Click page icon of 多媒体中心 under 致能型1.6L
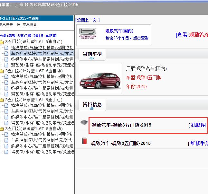The width and height of the screenshot is (208, 194). pos(6,59)
